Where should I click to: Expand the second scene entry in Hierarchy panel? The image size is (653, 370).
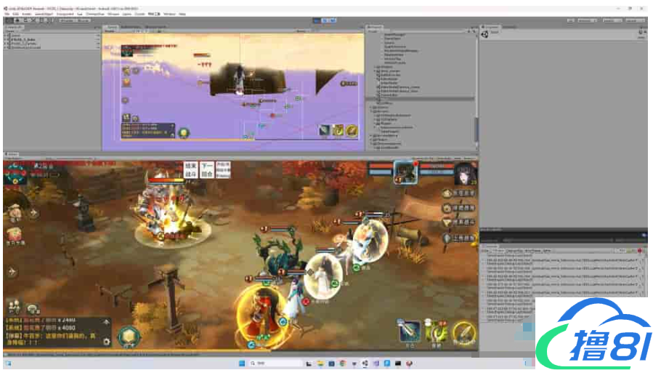coord(7,41)
